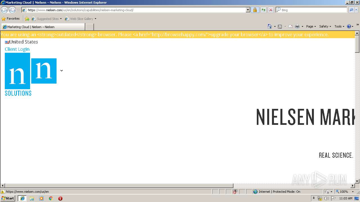This screenshot has width=360, height=202.
Task: Click Internet Protected Mode zone text
Action: 280,192
